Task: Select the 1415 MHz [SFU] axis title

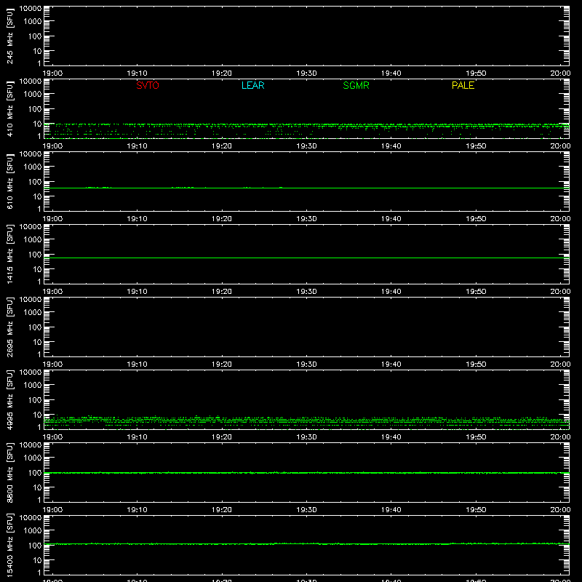Action: (x=9, y=254)
